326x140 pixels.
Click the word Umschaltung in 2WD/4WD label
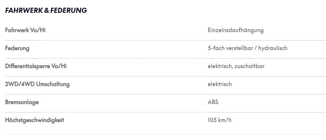(53, 84)
